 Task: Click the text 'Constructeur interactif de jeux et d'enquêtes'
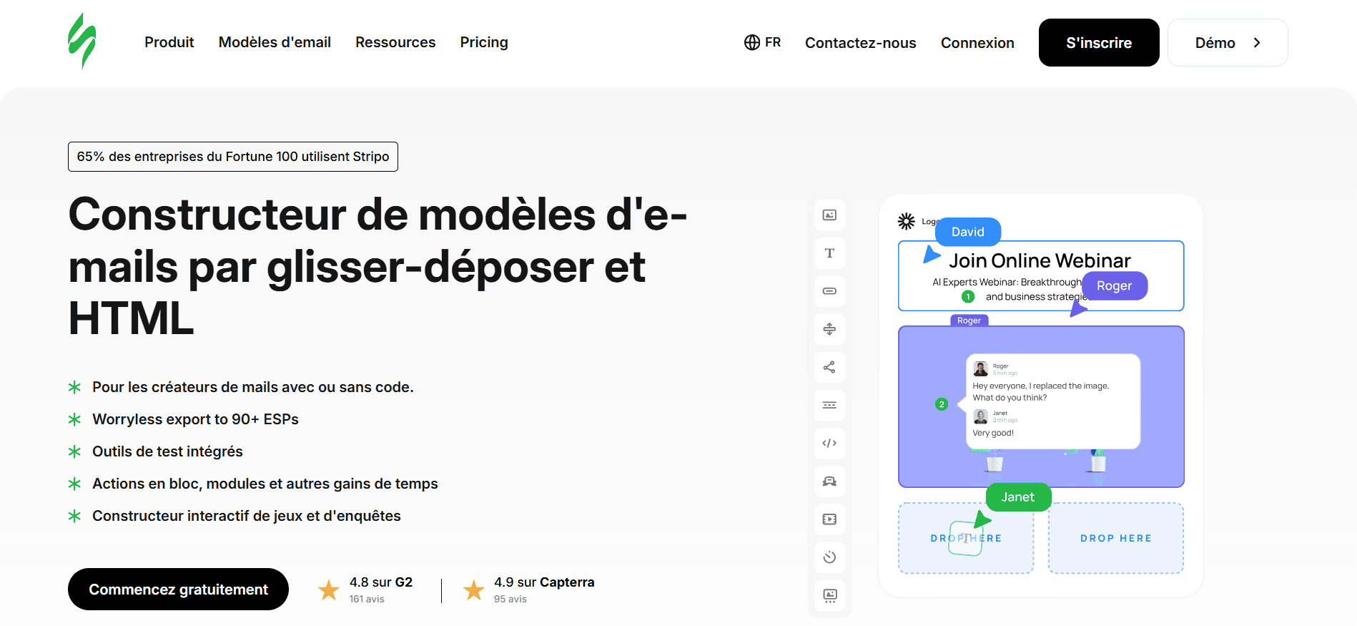[247, 516]
